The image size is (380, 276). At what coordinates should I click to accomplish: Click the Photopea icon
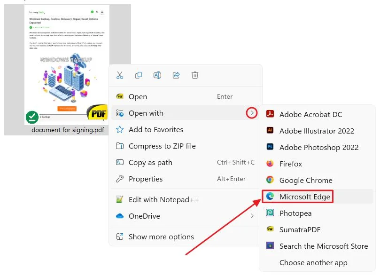pyautogui.click(x=270, y=213)
